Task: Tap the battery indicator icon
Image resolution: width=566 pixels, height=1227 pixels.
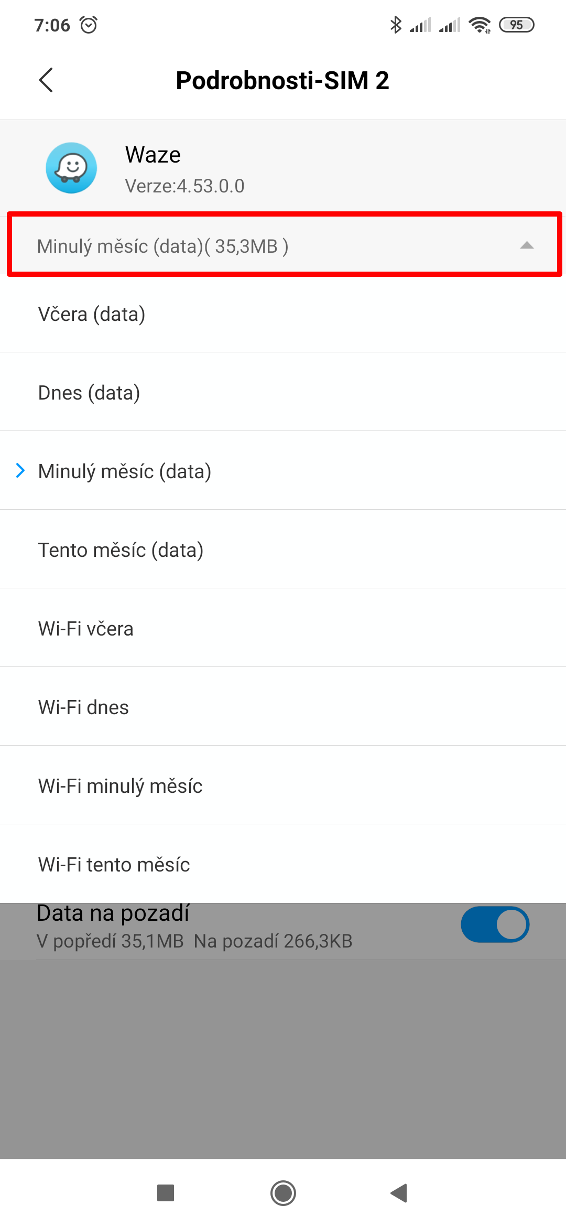Action: click(x=516, y=25)
